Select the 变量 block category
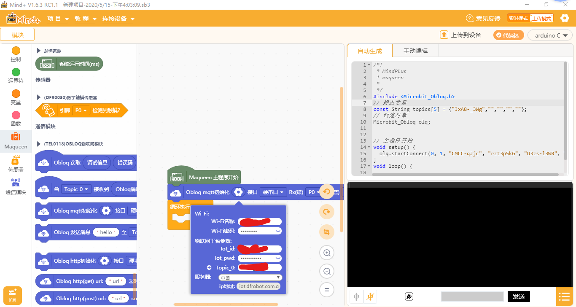The image size is (576, 307). pyautogui.click(x=16, y=97)
